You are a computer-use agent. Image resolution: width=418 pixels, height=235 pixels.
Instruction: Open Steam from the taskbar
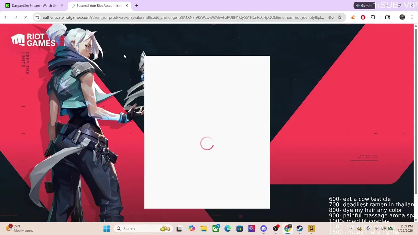click(x=299, y=229)
